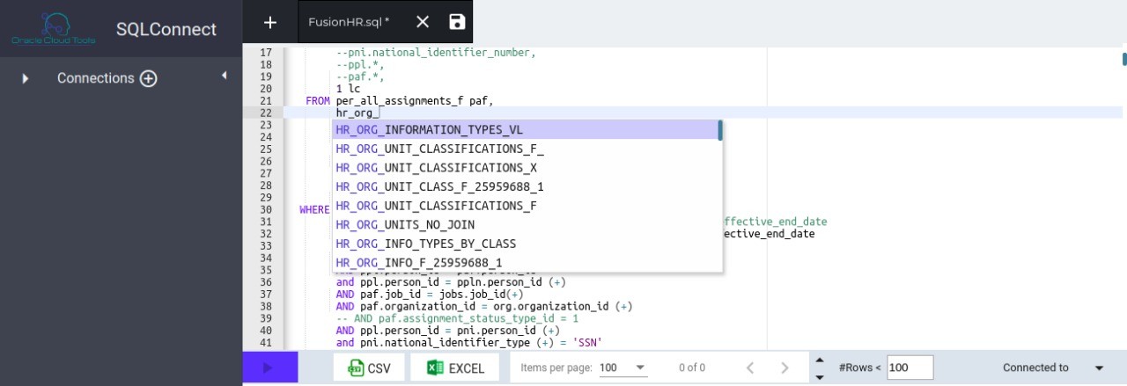Open the Items per page dropdown

pos(623,368)
